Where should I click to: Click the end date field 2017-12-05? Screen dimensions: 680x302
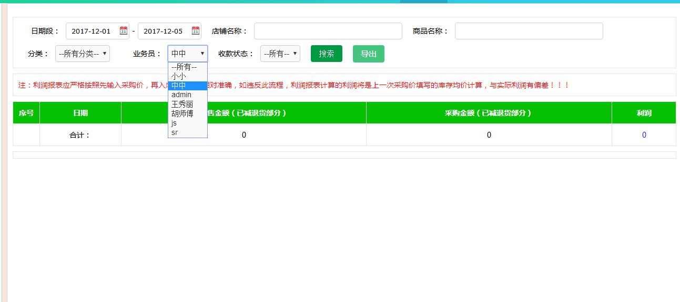coord(164,31)
